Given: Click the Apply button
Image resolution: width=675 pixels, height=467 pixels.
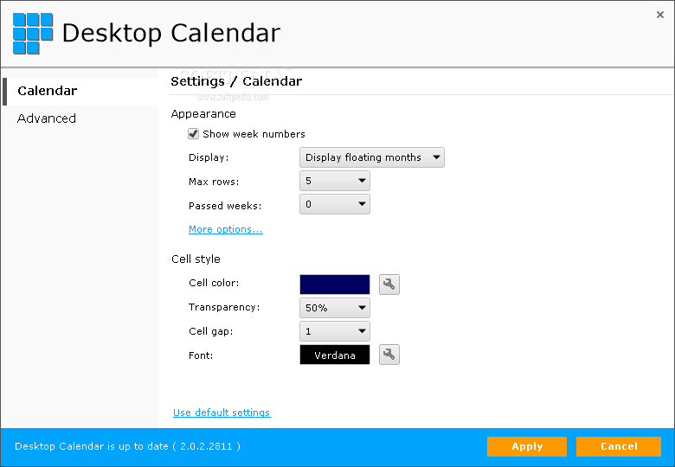Looking at the screenshot, I should [527, 446].
